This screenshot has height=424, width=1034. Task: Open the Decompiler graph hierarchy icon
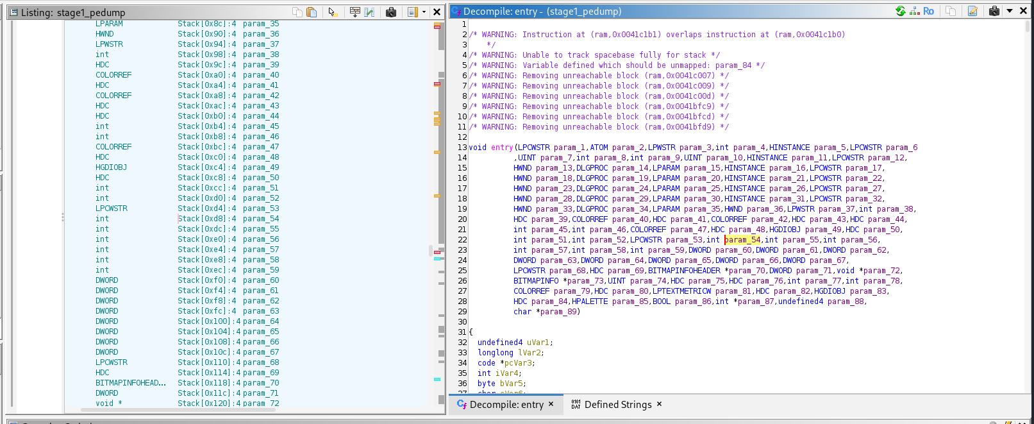[915, 11]
